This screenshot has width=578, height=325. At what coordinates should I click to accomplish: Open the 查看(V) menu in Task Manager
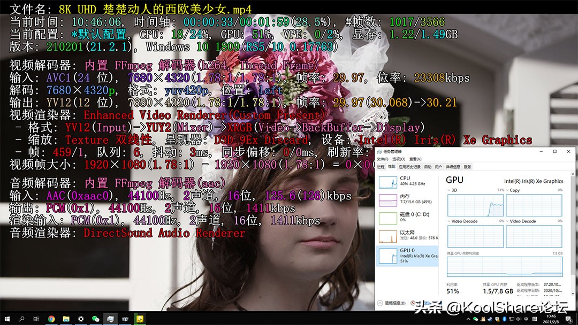pos(416,159)
